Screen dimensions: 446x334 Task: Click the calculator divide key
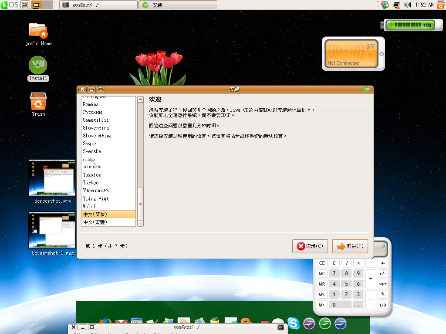[x=346, y=263]
